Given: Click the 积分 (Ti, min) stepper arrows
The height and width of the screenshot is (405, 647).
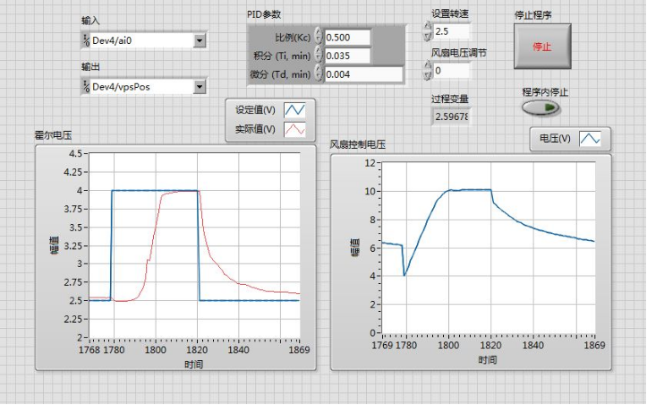Looking at the screenshot, I should click(319, 56).
